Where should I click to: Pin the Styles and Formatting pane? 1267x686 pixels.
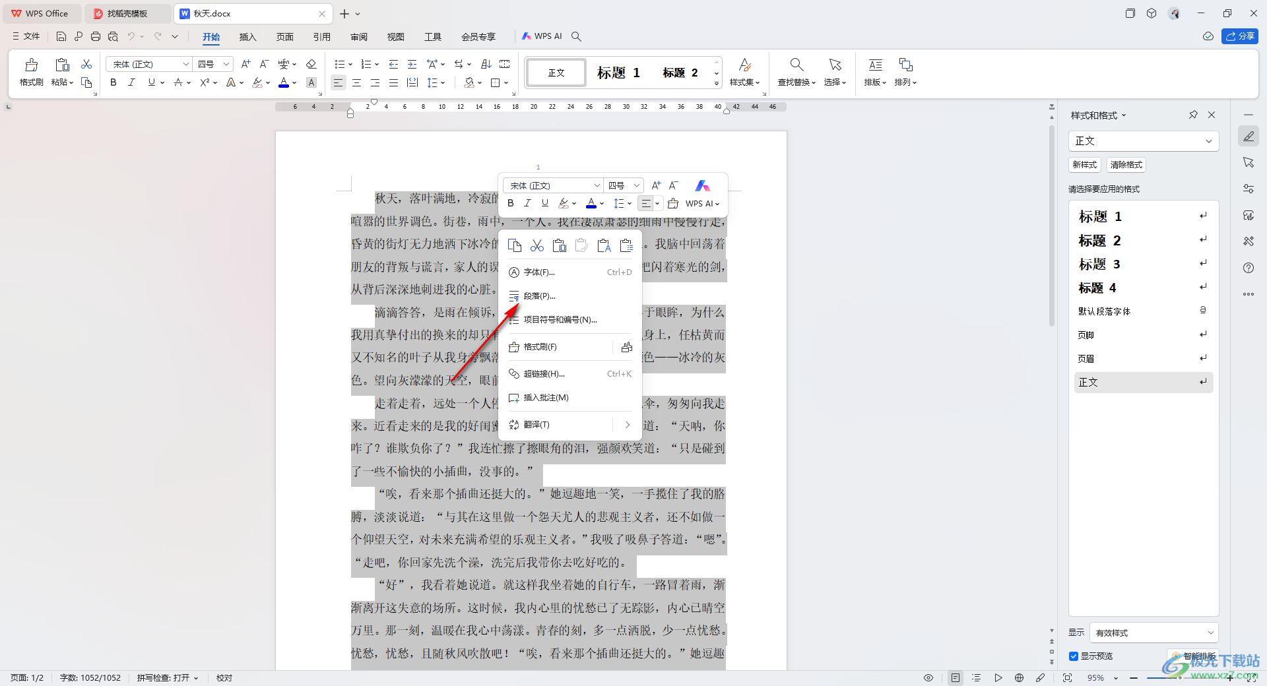pos(1193,115)
